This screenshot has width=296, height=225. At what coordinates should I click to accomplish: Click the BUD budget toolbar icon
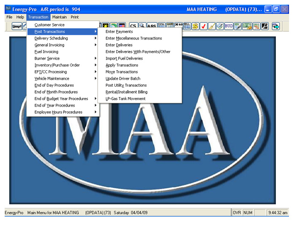(x=229, y=26)
